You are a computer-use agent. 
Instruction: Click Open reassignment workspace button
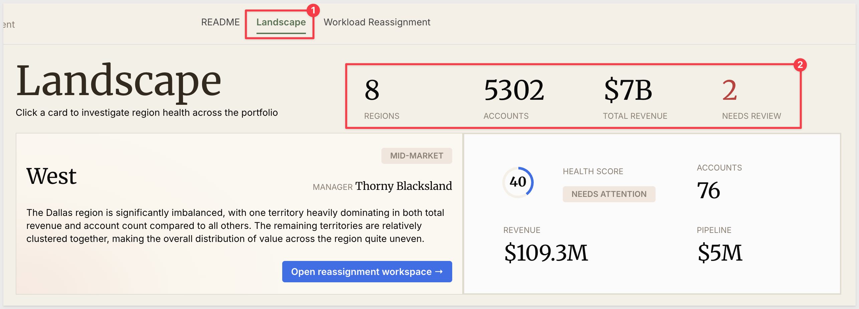(367, 272)
